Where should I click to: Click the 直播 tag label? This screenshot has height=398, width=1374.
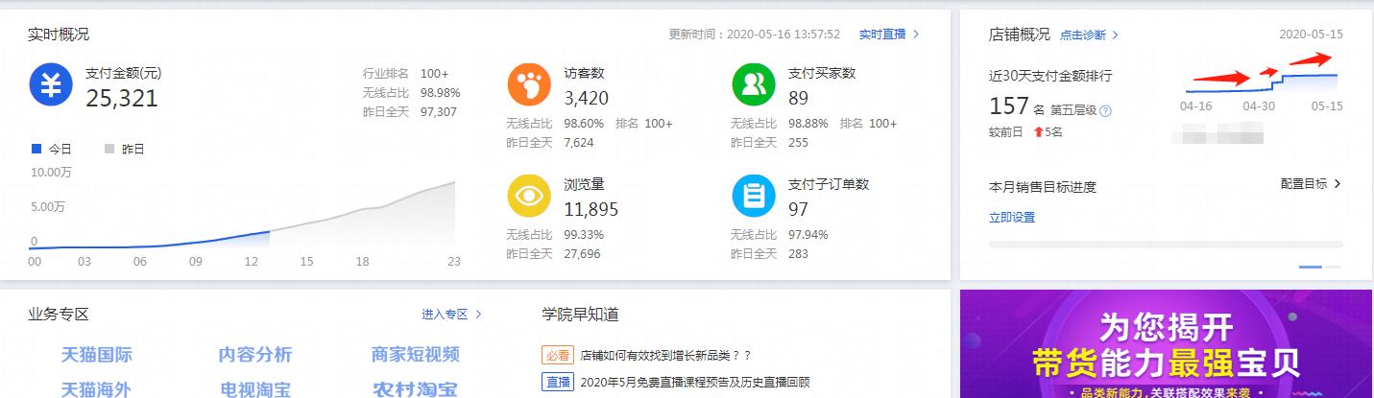click(x=557, y=382)
